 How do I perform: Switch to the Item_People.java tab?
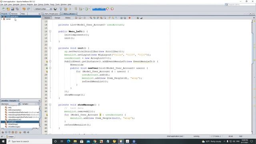point(51,14)
